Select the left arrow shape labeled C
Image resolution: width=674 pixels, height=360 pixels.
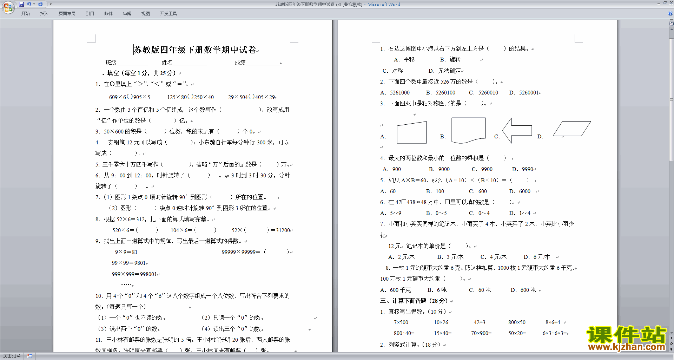click(517, 130)
